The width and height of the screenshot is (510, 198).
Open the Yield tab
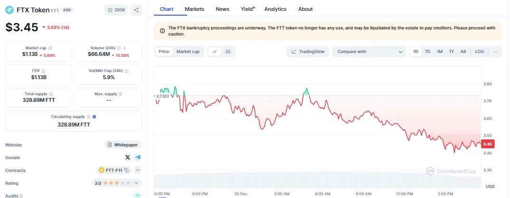[248, 9]
